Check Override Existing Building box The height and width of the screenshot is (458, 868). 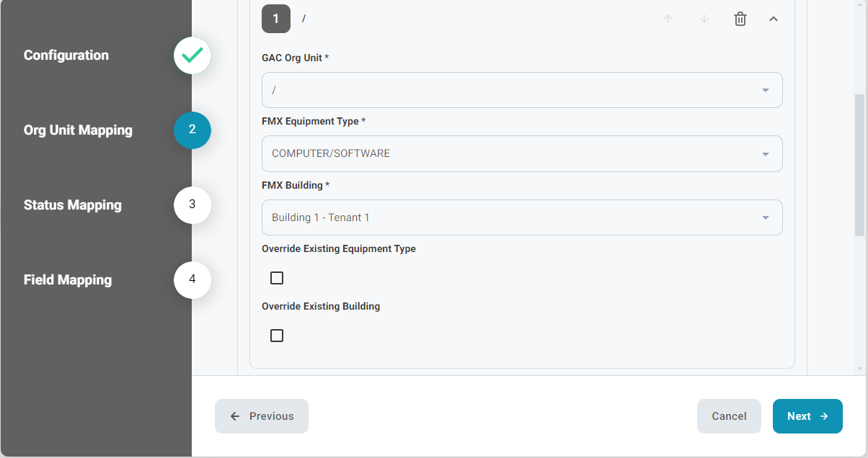[x=277, y=336]
